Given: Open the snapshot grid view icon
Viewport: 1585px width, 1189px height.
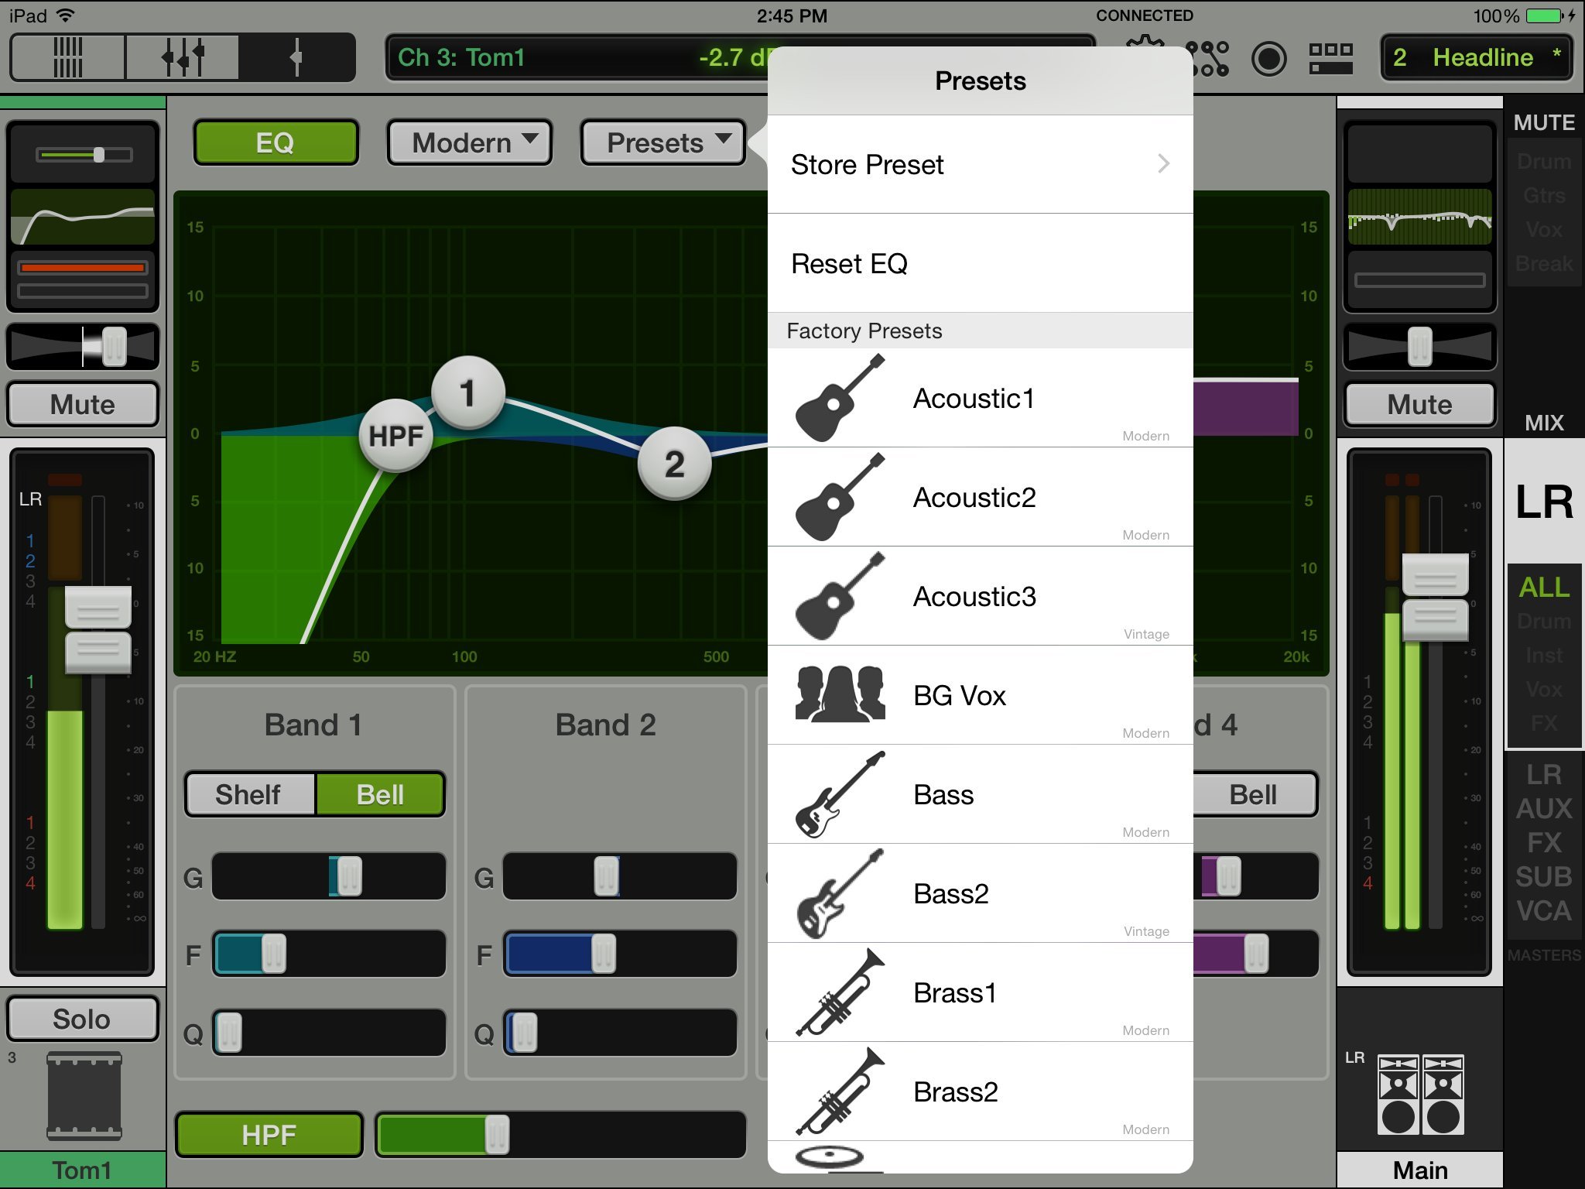Looking at the screenshot, I should pos(1330,59).
